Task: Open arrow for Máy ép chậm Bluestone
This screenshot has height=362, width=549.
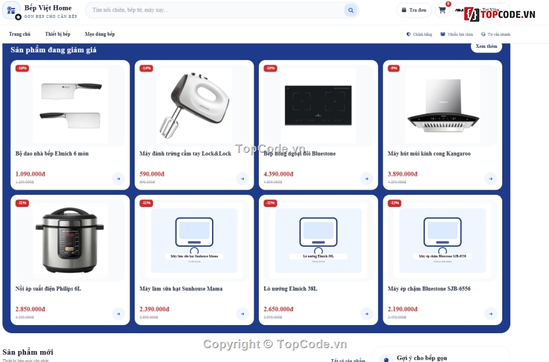Action: click(x=491, y=314)
